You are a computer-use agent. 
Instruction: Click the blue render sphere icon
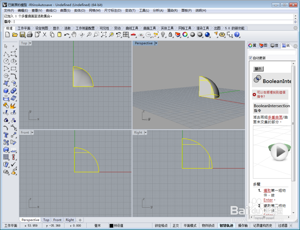(x=207, y=34)
